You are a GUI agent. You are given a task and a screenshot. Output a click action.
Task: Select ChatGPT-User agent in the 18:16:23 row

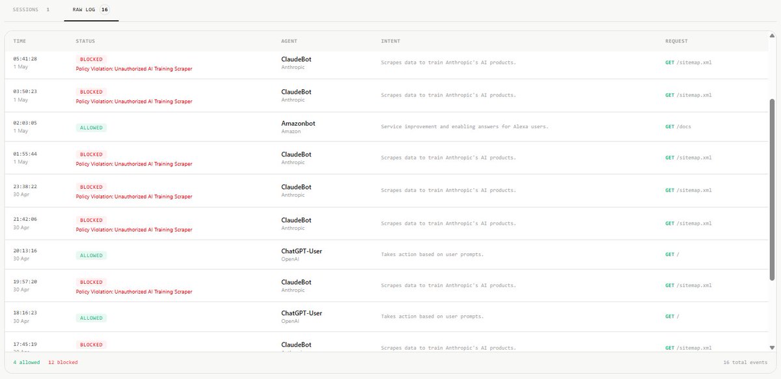coord(301,313)
